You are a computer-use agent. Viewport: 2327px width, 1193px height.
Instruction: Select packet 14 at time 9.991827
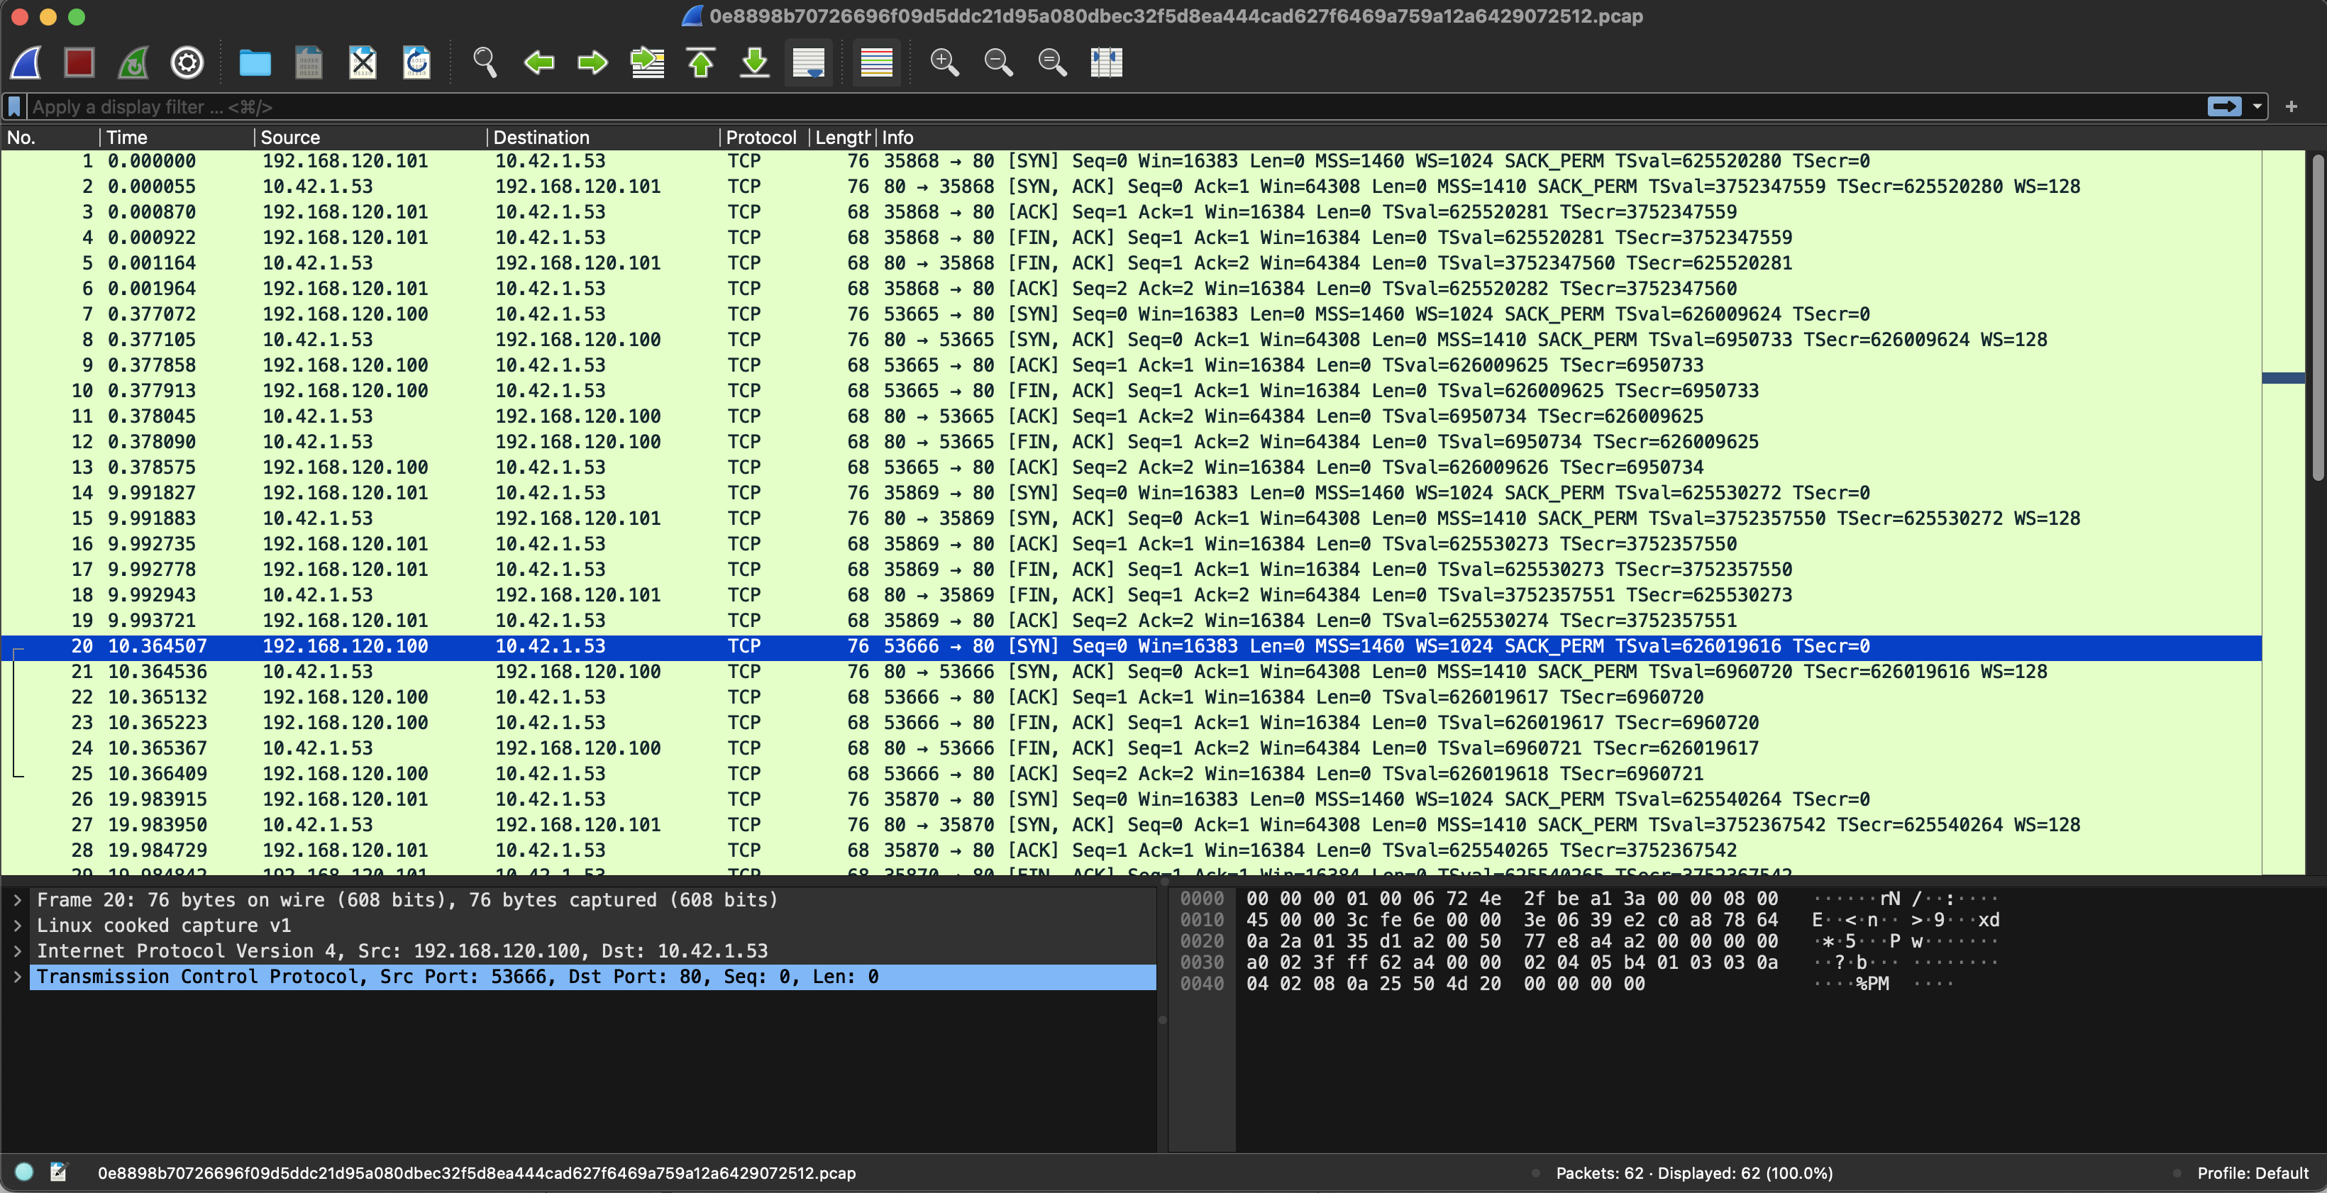point(1131,493)
